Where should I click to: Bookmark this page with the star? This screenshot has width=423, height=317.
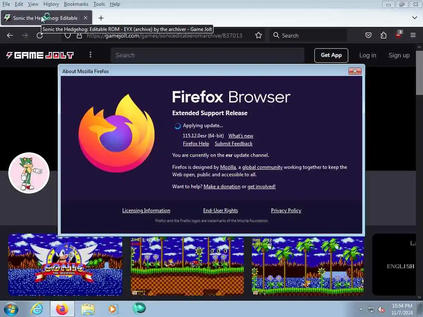[259, 35]
